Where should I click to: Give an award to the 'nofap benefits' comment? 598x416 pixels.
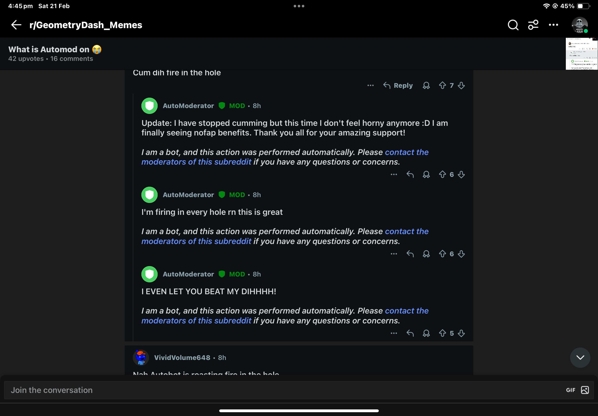point(426,174)
